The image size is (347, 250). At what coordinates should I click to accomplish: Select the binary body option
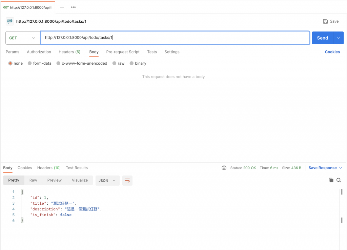click(x=131, y=63)
